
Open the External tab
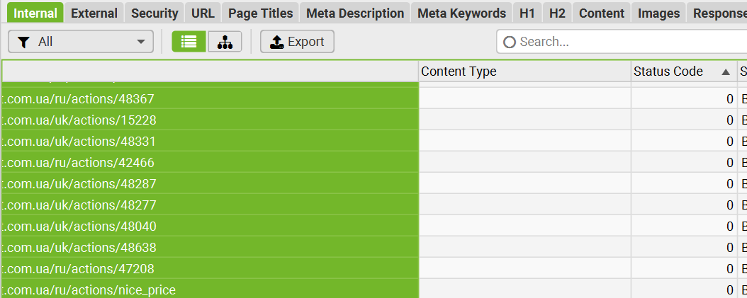[x=94, y=13]
